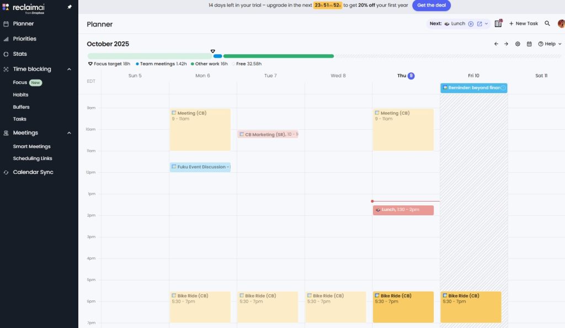The height and width of the screenshot is (328, 565).
Task: Open Tuesday's Bike Ride (CB) event
Action: pos(268,306)
